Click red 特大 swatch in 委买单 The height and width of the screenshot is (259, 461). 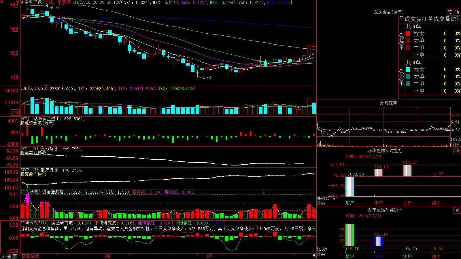click(x=408, y=33)
